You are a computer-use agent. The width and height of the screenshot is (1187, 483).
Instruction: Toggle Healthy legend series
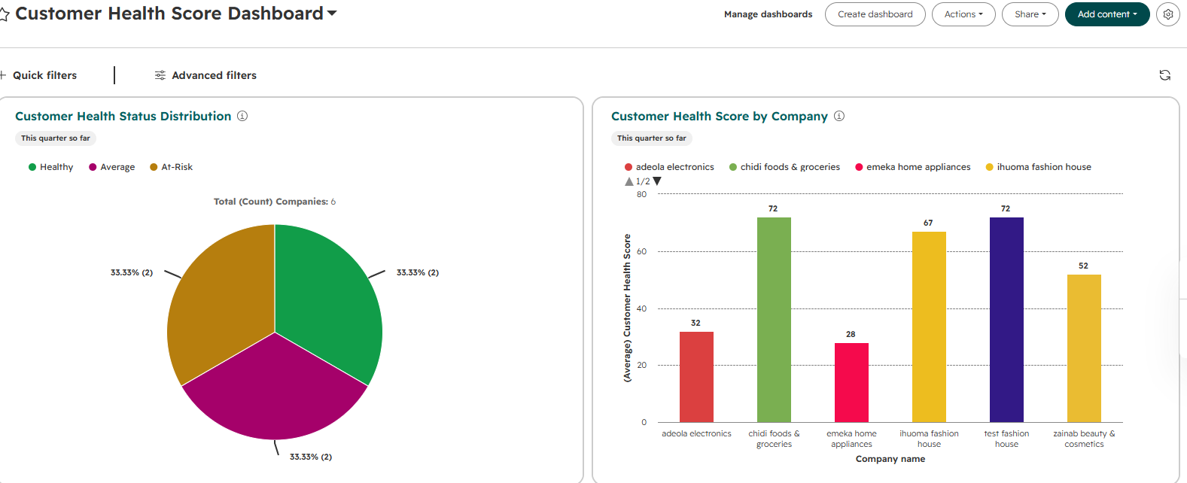(50, 167)
